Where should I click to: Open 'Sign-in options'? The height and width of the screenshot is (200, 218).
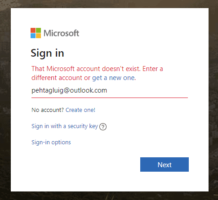click(x=51, y=142)
